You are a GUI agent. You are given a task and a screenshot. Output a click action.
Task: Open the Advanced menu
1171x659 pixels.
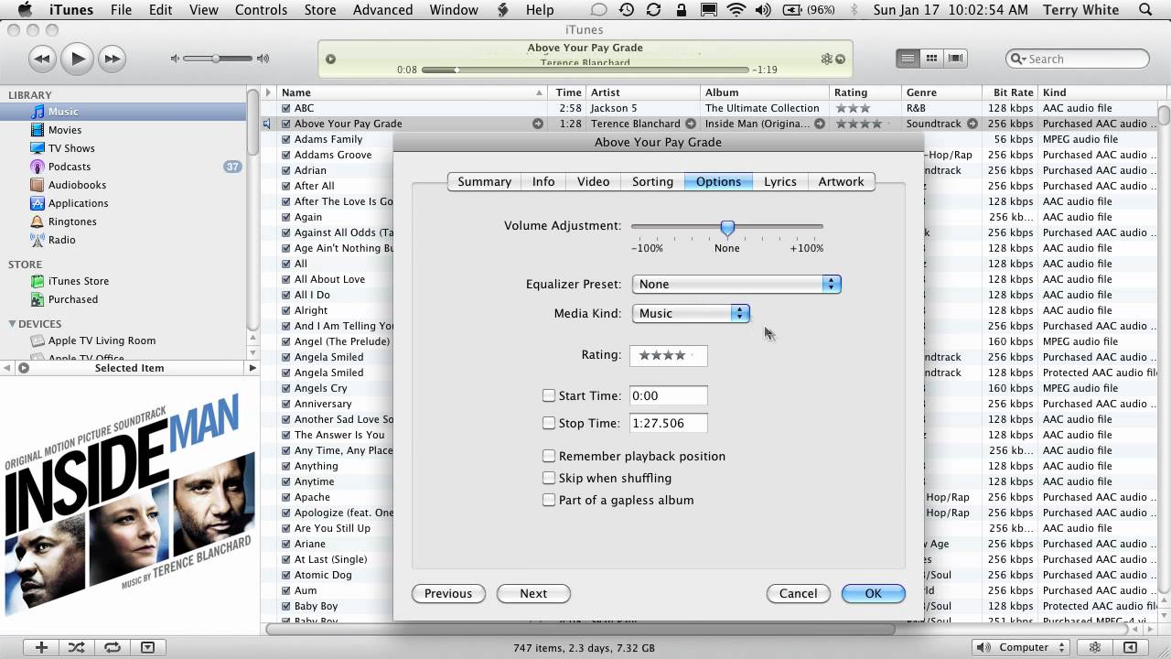(x=382, y=10)
